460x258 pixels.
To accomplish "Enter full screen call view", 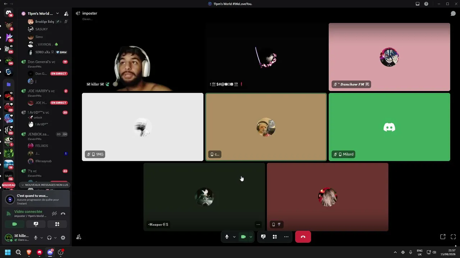I will [x=453, y=237].
